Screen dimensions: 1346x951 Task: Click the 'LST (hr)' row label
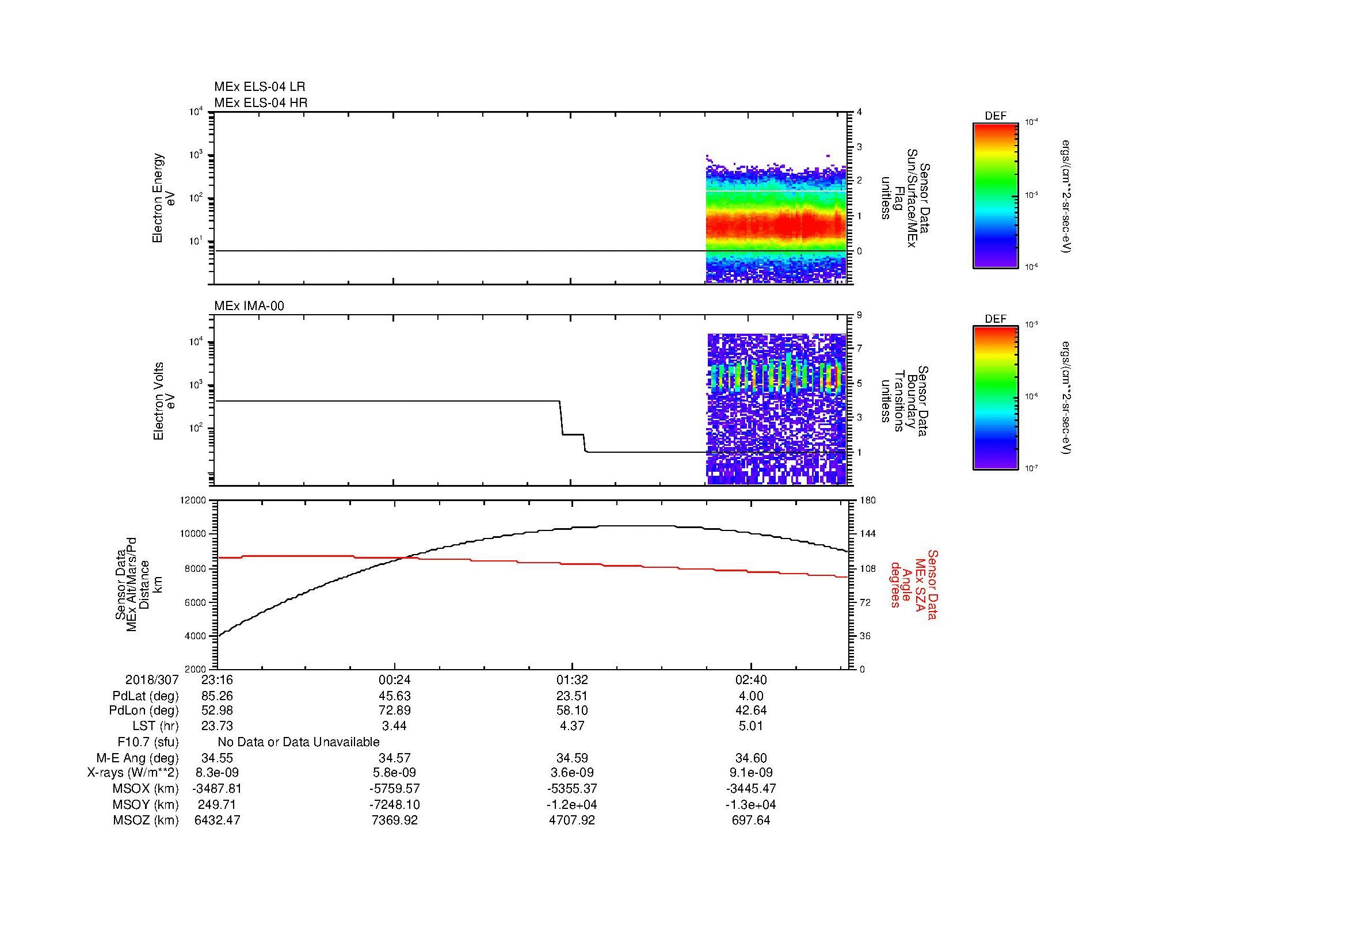pyautogui.click(x=155, y=726)
